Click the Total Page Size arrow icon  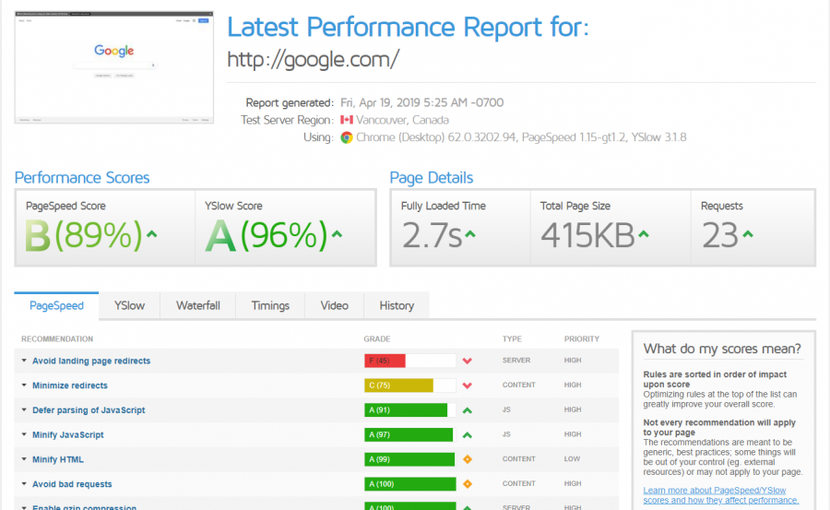click(x=643, y=233)
